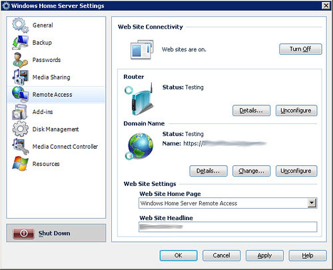Click Change domain name button
Image resolution: width=333 pixels, height=270 pixels.
(x=251, y=171)
